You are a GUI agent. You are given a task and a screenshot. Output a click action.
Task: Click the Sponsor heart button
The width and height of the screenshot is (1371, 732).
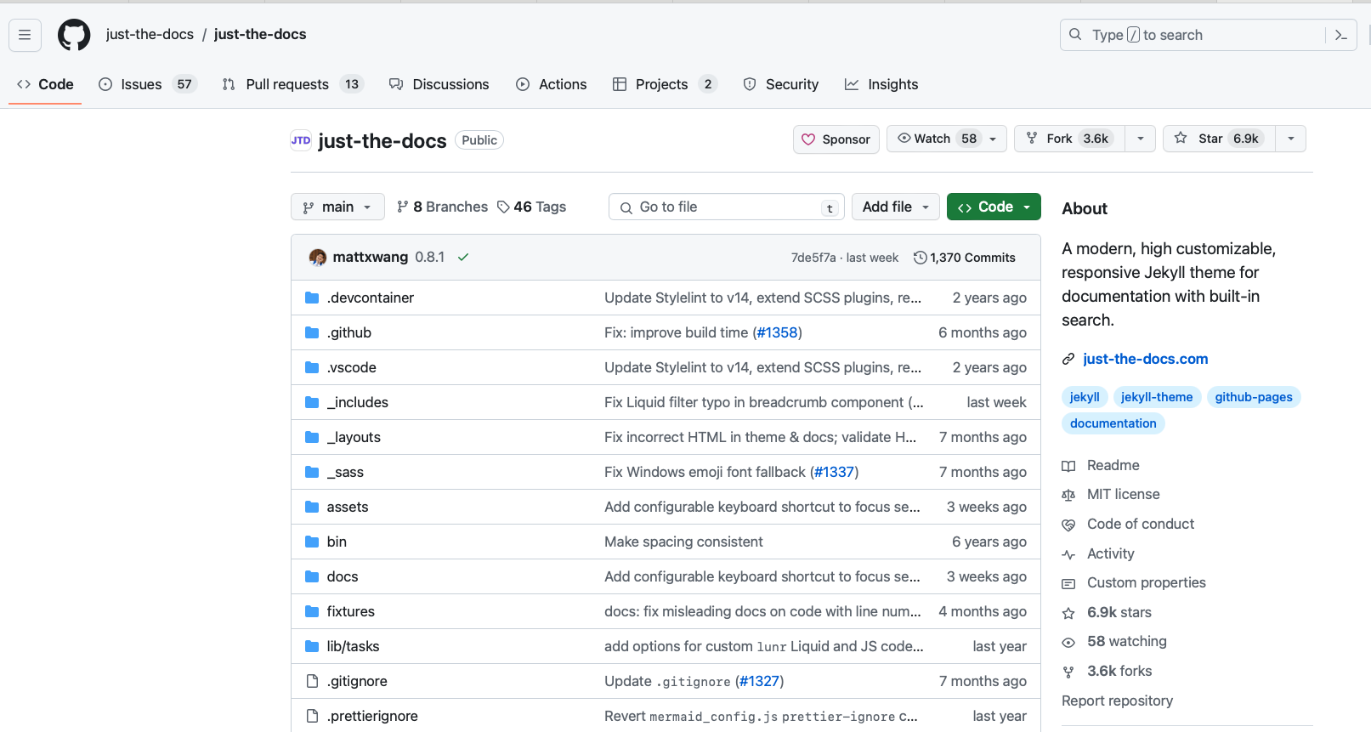coord(836,139)
